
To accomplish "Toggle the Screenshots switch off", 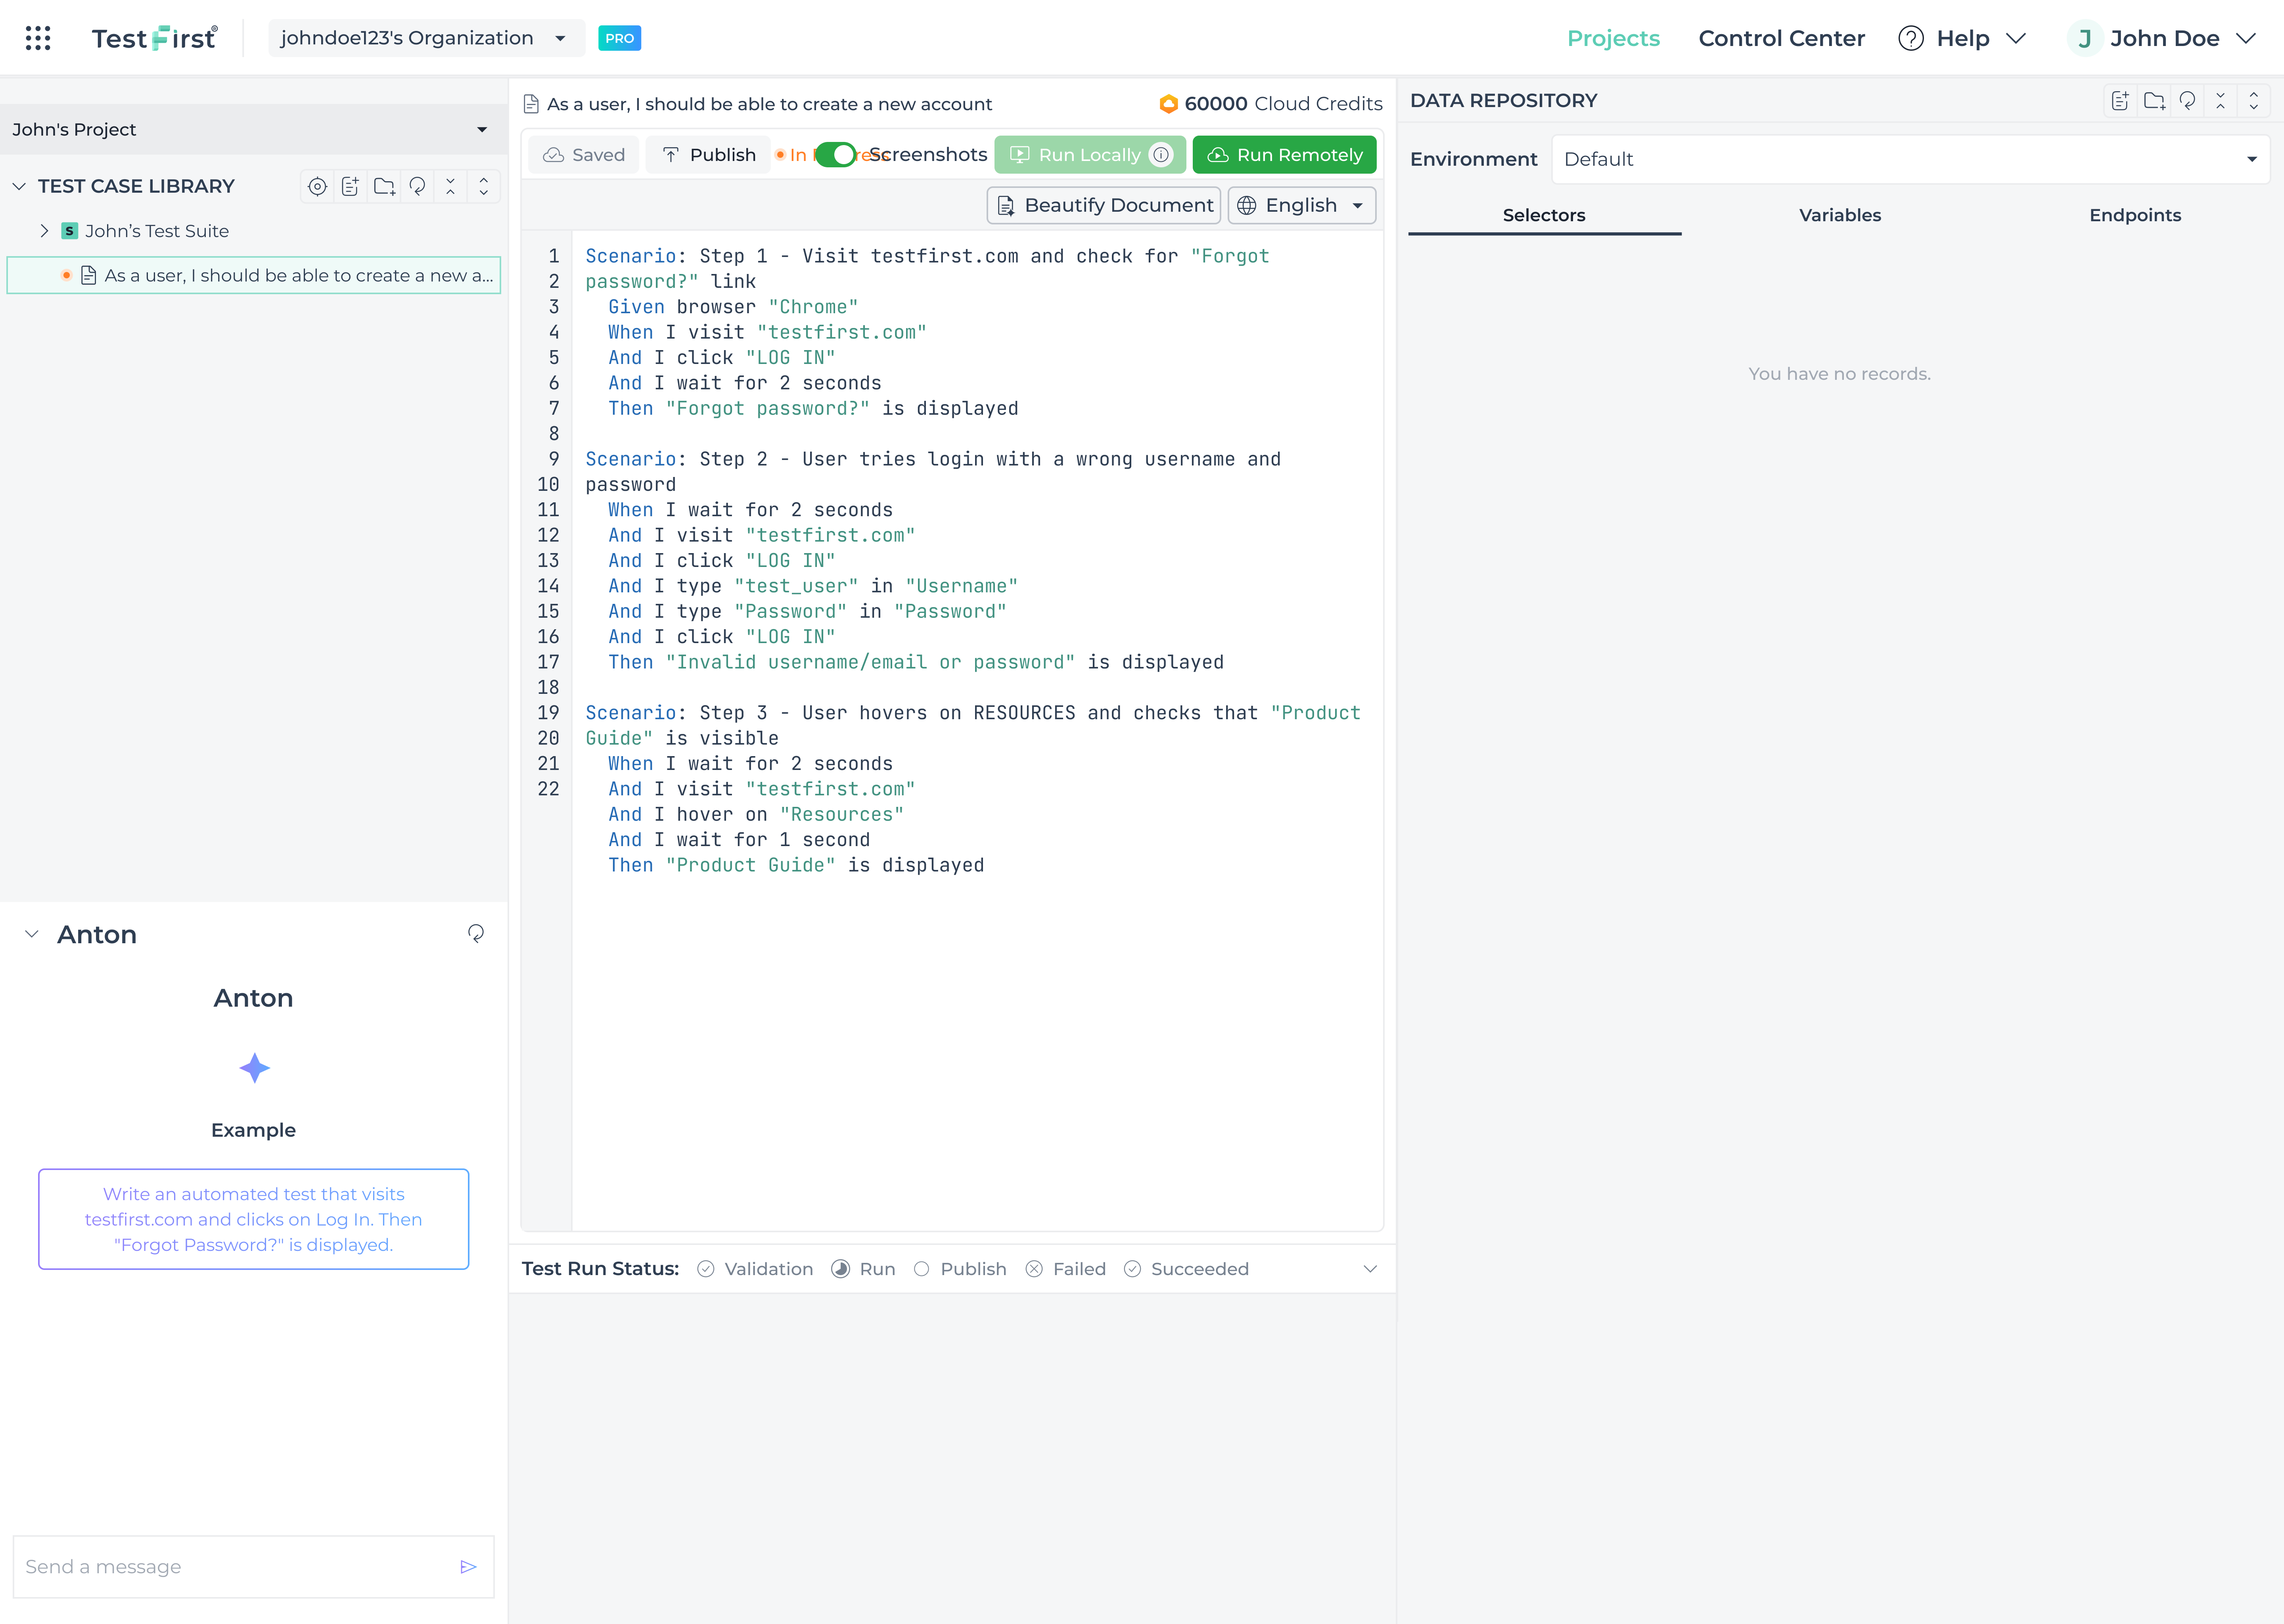I will pyautogui.click(x=836, y=155).
